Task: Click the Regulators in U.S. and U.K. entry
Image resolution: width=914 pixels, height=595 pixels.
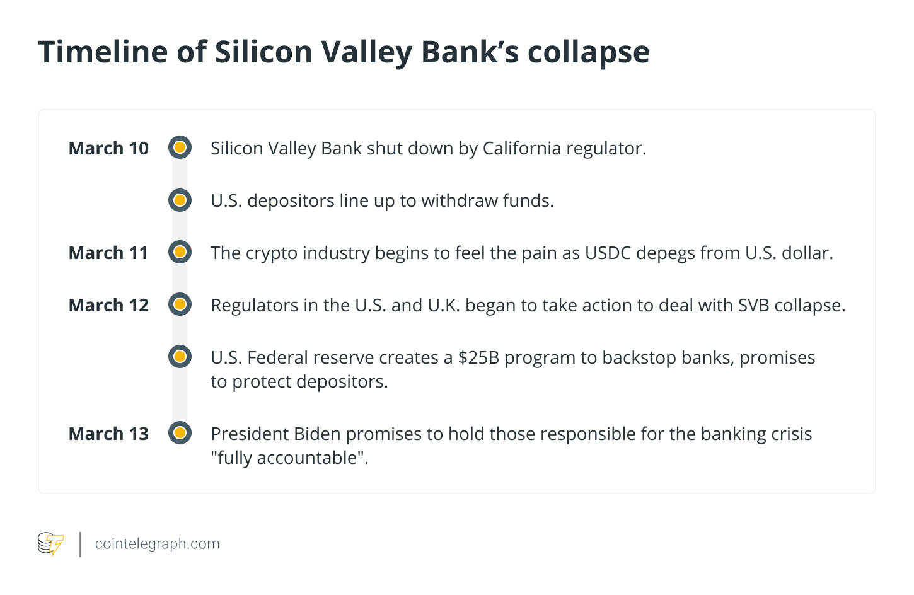Action: point(528,305)
